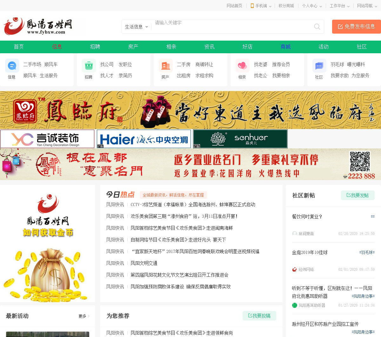Open 自制网络节目 欢乐美食团 走进好兆头 headline
Screen dimensions: 381x337
[178, 240]
